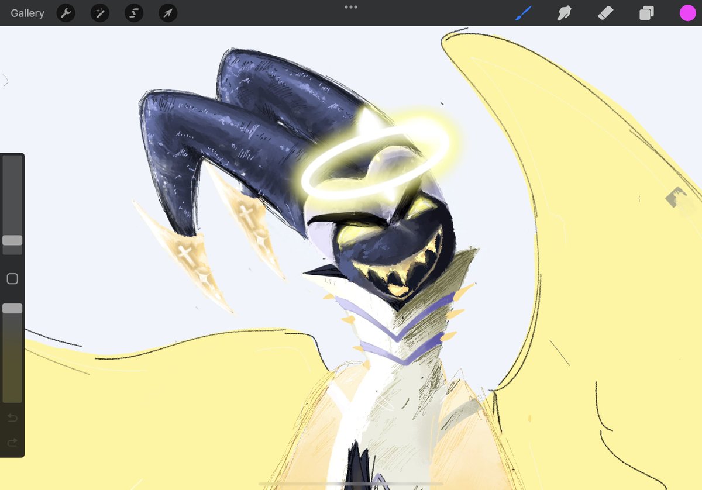Open the Gallery view
Screen dimensions: 702x490
27,13
